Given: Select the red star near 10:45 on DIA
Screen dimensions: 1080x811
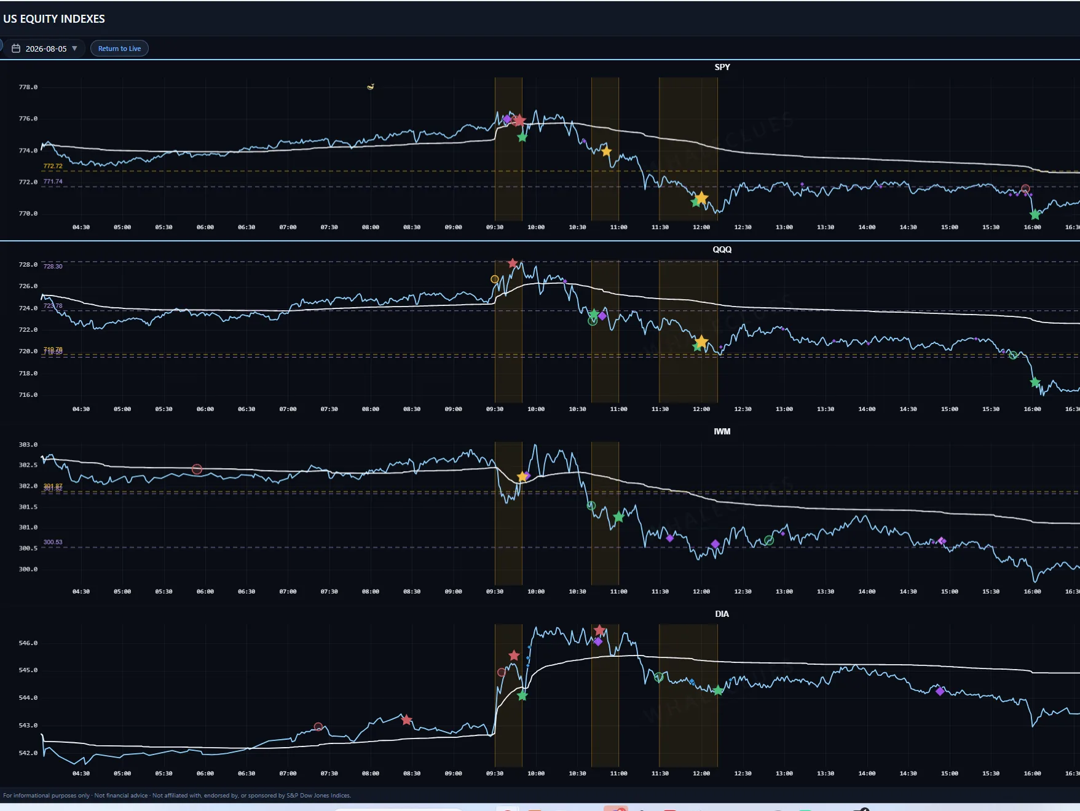Looking at the screenshot, I should point(600,630).
